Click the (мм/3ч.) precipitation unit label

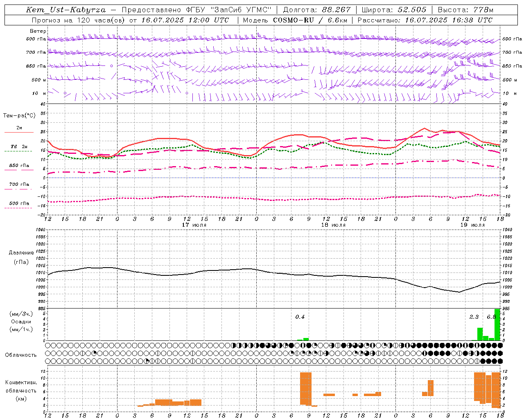(x=20, y=314)
